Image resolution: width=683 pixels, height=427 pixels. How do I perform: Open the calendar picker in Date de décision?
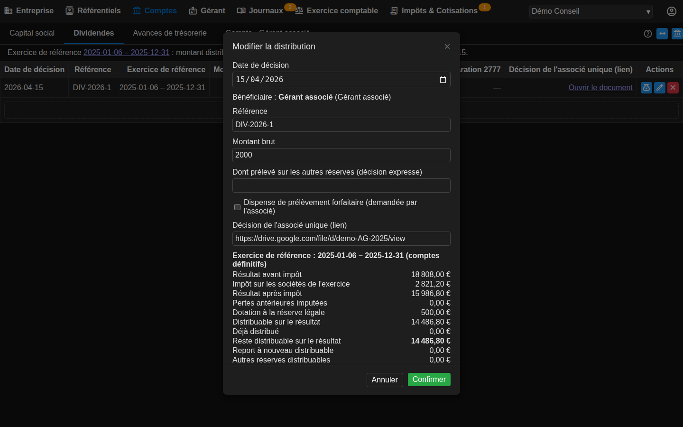(x=443, y=80)
